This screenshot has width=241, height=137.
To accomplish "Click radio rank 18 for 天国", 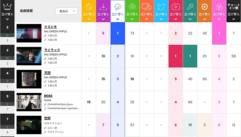I will pos(132,79).
